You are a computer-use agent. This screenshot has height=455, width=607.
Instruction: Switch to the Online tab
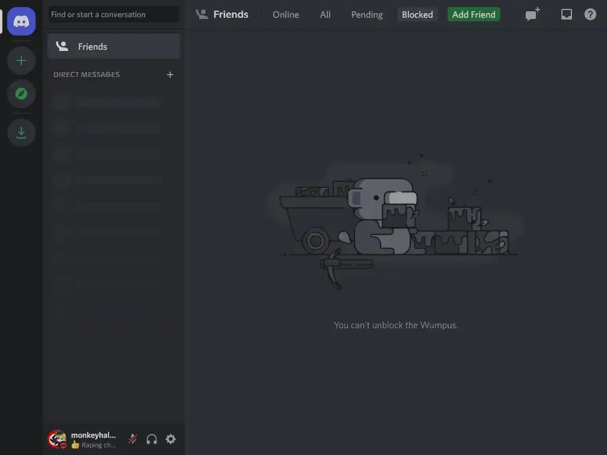[286, 15]
